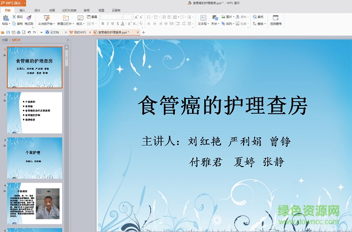Click the Save icon in quick toolbar

8,32
